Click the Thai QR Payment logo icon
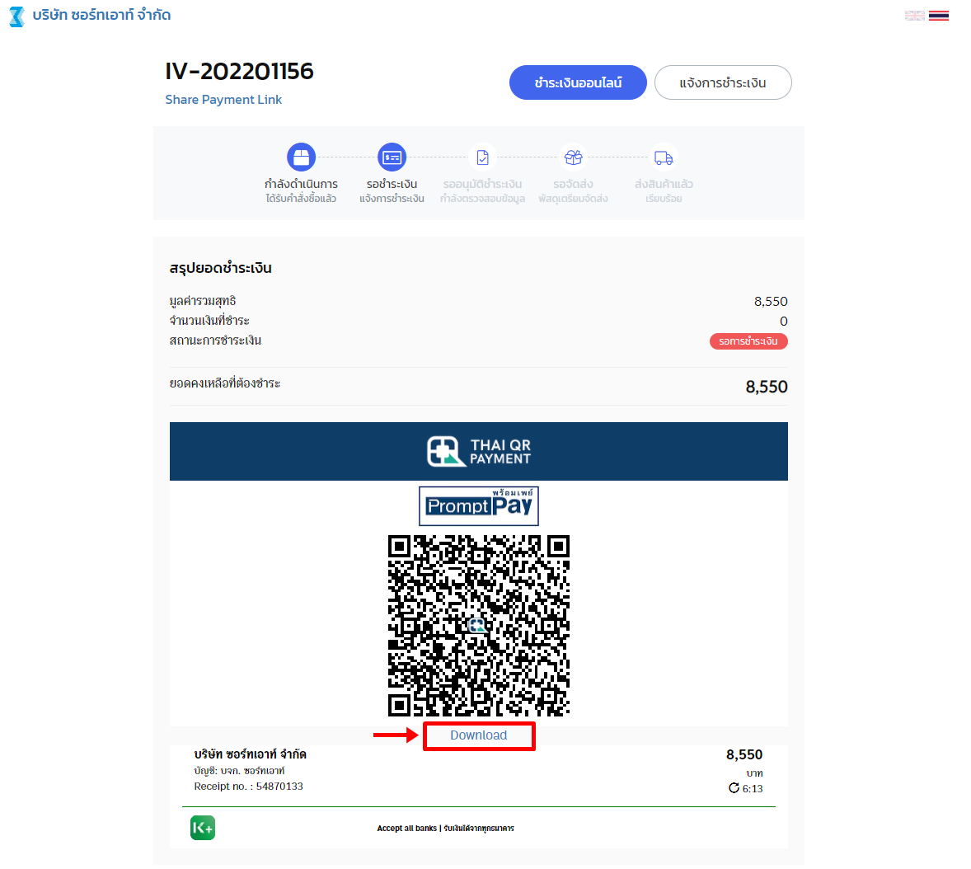The image size is (971, 869). (x=479, y=451)
